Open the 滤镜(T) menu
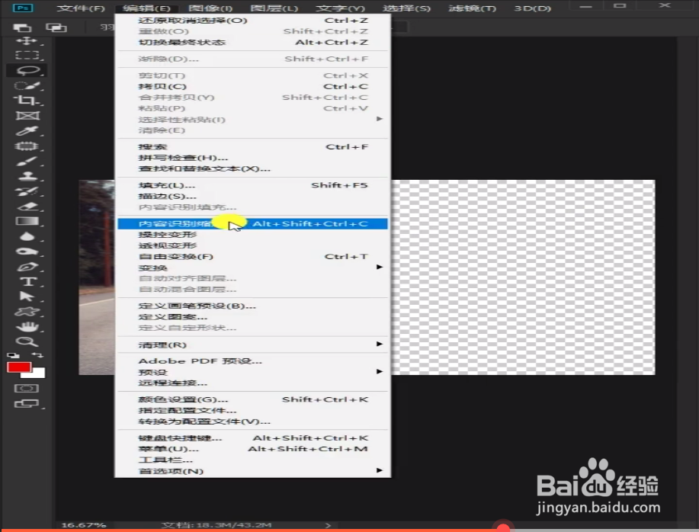Viewport: 699px width, 532px height. 472,8
